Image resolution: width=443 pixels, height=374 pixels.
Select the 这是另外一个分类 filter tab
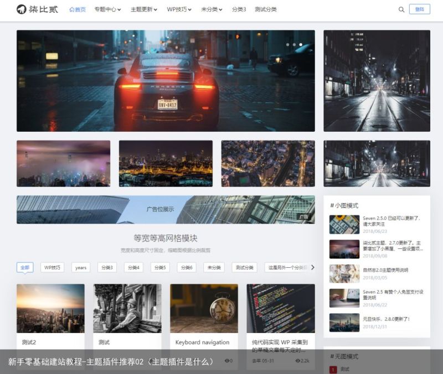pos(287,267)
